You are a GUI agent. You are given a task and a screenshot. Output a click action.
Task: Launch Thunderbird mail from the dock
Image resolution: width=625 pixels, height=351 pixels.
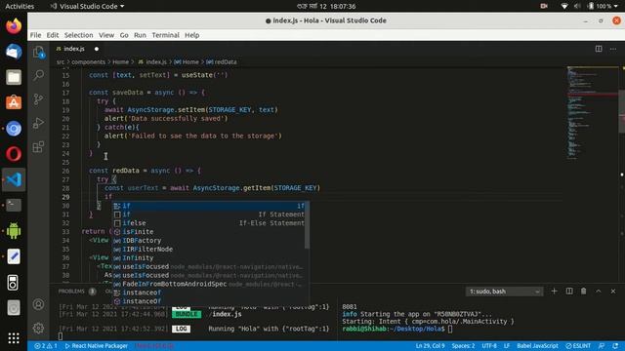[14, 52]
